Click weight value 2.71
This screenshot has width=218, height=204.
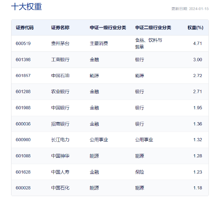197,92
